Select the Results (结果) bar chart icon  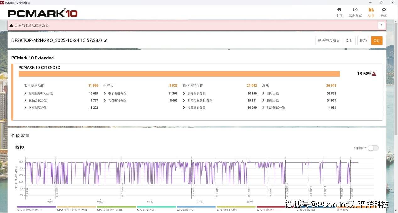(x=371, y=10)
